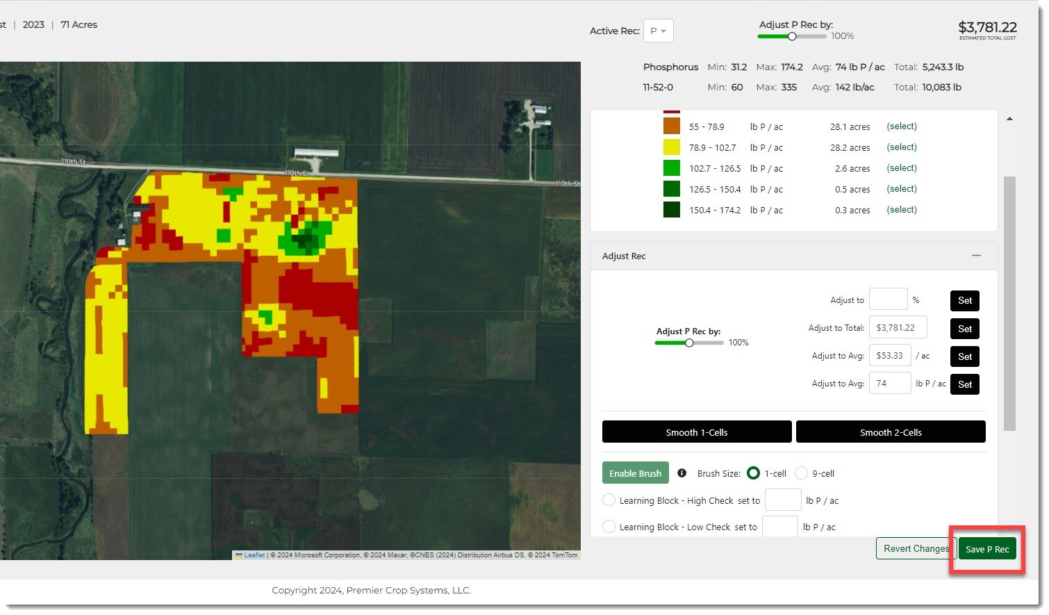Select the 9-cell brush size

click(x=801, y=473)
